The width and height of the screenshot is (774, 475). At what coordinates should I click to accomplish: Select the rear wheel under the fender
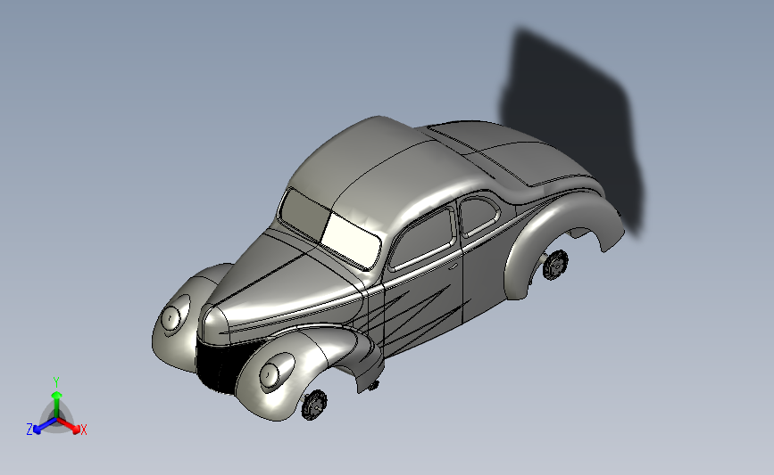tap(555, 265)
